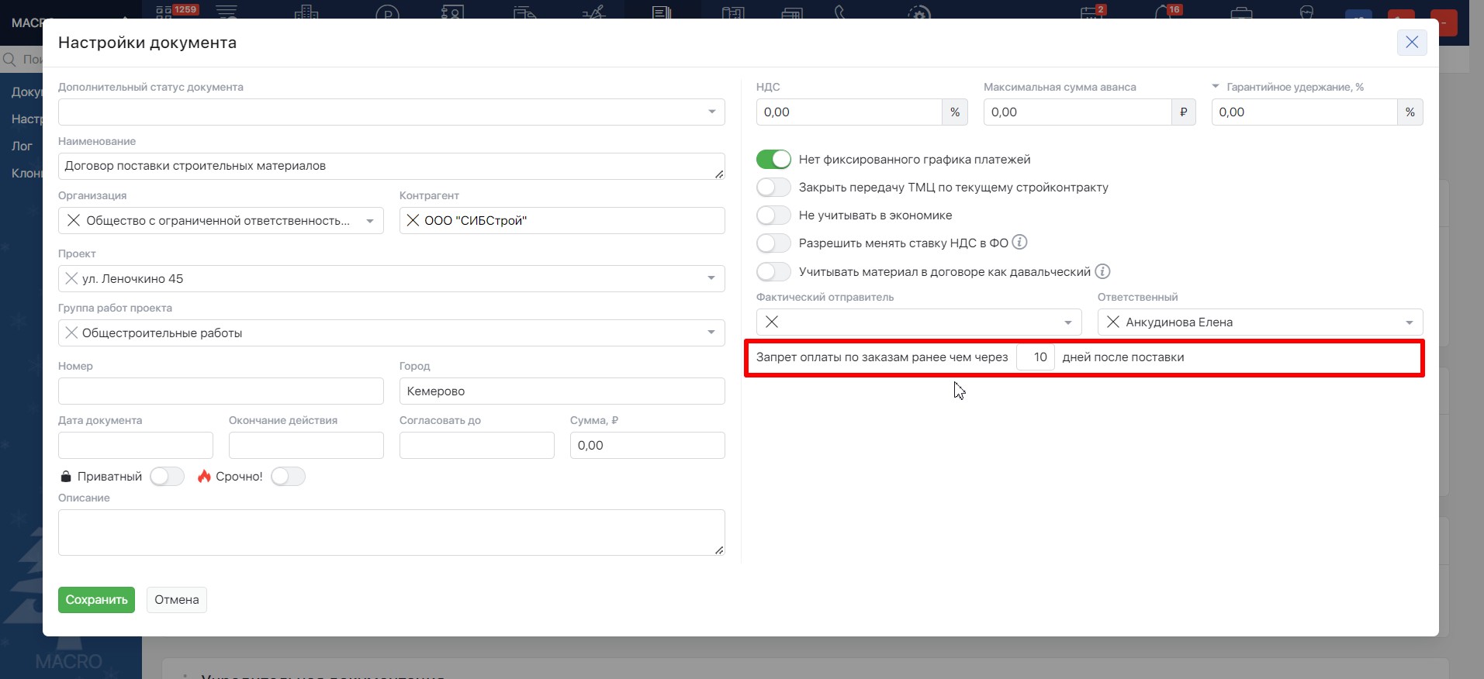The height and width of the screenshot is (679, 1484).
Task: Turn on the Срочно! toggle
Action: 288,477
